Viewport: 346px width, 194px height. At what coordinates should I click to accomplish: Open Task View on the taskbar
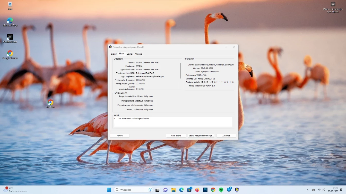coord(157,190)
